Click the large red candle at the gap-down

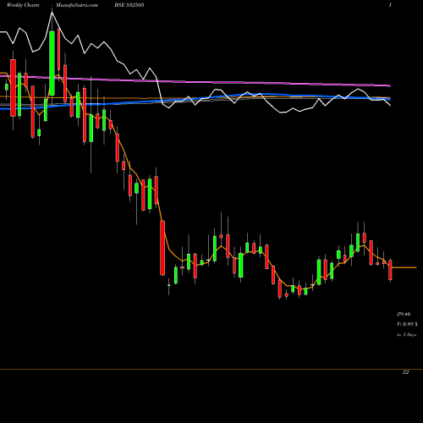click(x=162, y=248)
